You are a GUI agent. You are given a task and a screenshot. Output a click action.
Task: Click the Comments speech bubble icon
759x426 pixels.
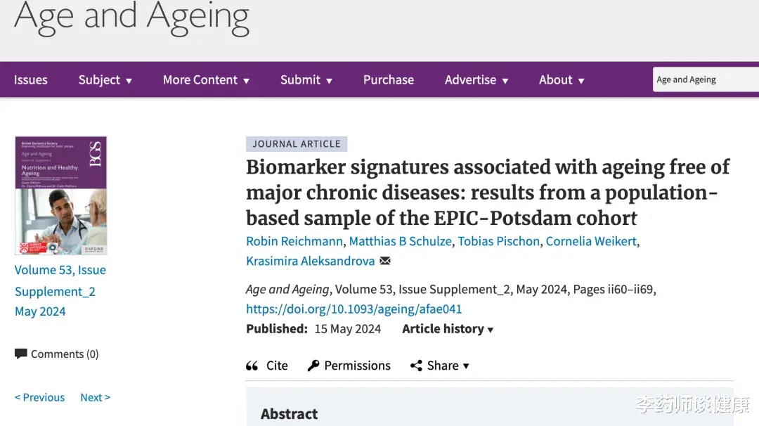tap(21, 354)
